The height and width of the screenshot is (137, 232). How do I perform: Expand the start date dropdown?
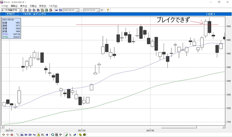(x=78, y=10)
